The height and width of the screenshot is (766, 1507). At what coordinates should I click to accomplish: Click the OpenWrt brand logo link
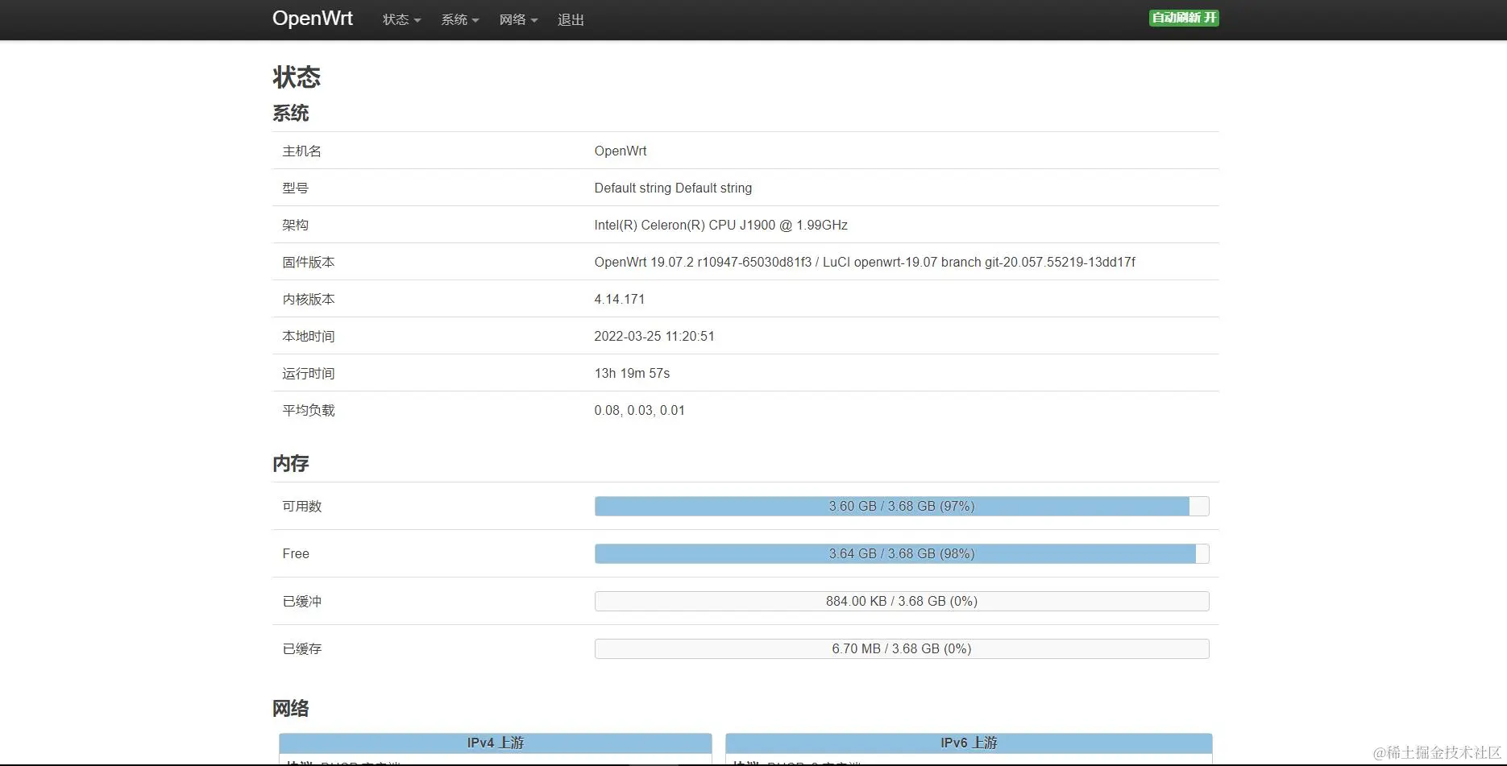tap(312, 19)
